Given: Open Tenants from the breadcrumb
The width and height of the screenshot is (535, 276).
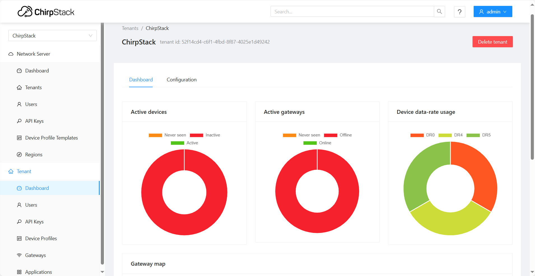Looking at the screenshot, I should point(130,28).
